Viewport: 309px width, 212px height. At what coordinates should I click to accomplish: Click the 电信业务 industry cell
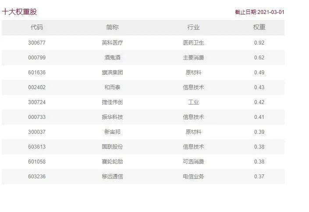(x=193, y=177)
